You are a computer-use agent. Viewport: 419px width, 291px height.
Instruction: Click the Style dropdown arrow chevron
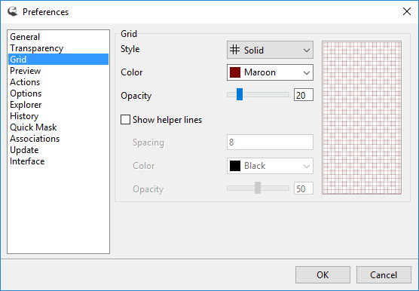click(307, 51)
